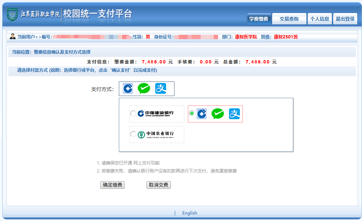Open the 交易查询 tab
The height and width of the screenshot is (221, 362).
coord(289,19)
